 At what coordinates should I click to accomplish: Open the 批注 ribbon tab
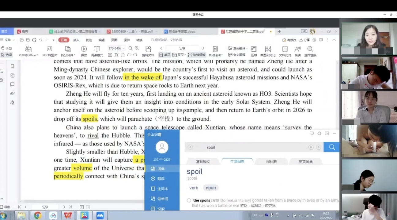pos(89,40)
